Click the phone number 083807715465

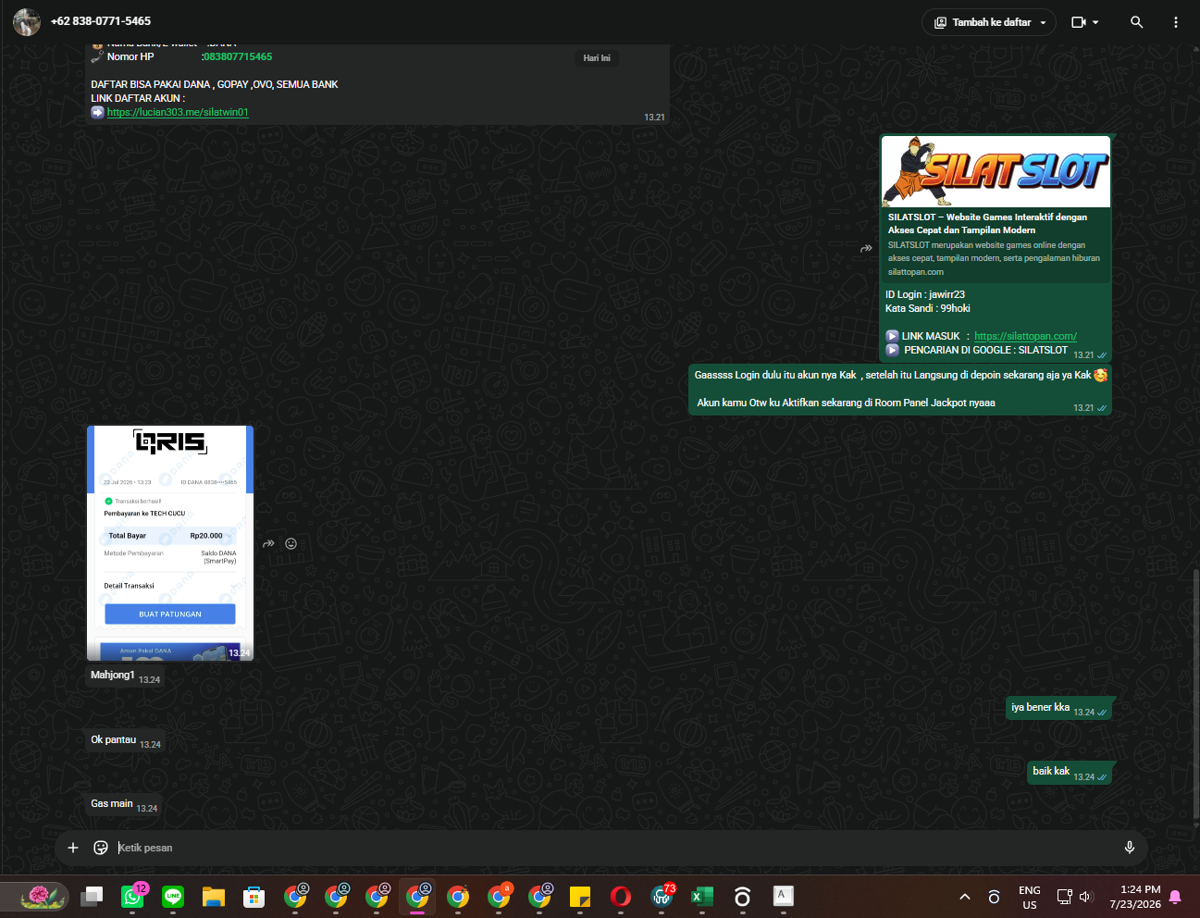click(238, 56)
